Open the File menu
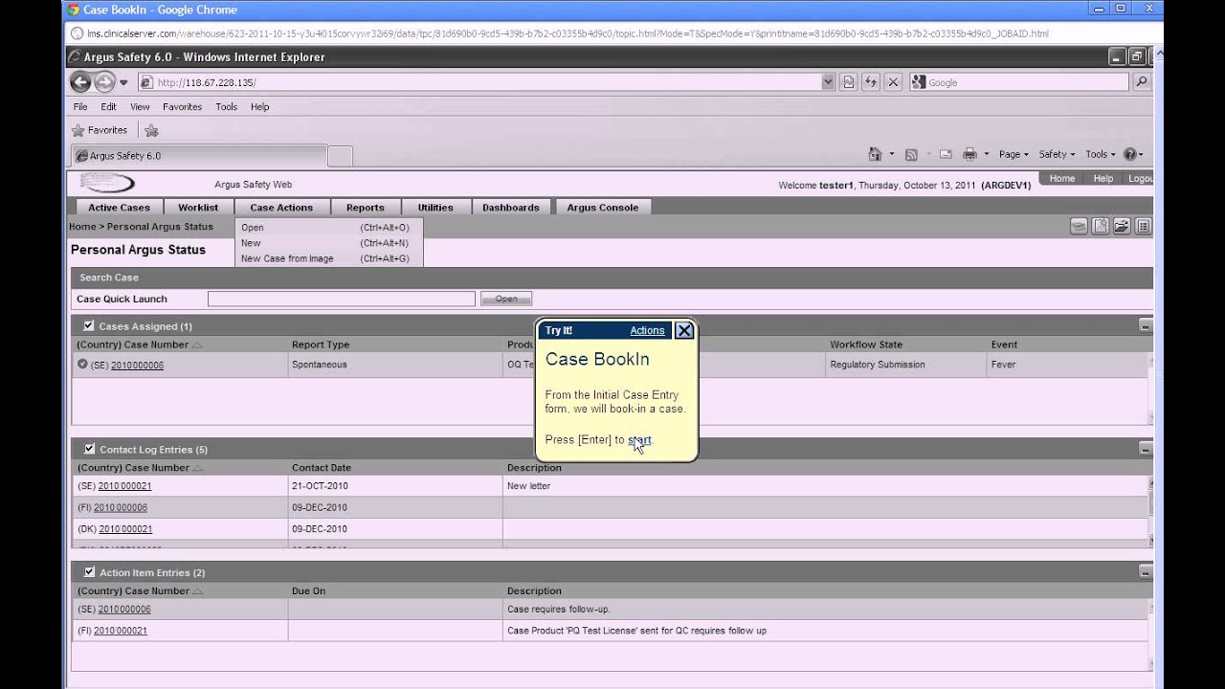 pos(80,107)
